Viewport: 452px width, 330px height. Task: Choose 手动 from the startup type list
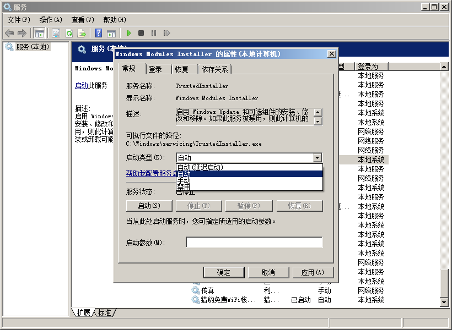pos(249,180)
